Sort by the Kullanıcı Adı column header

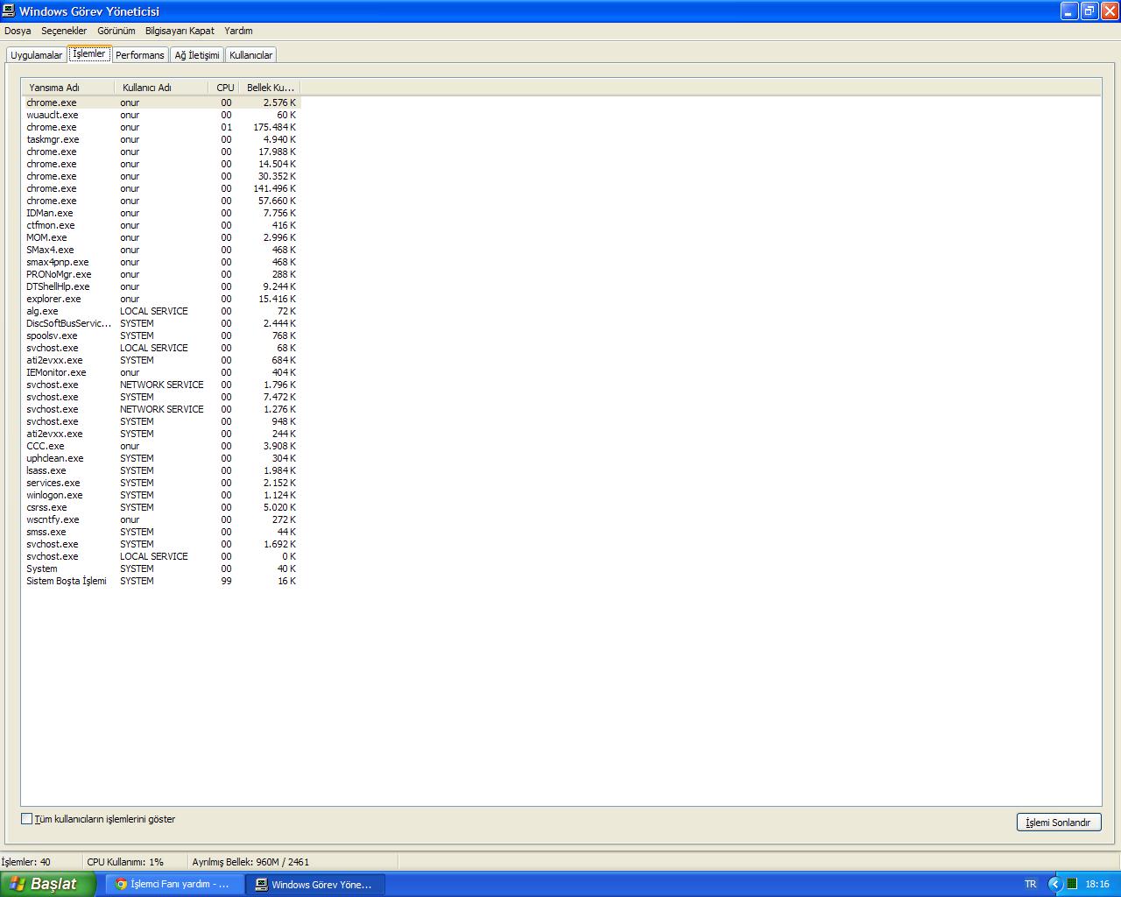tap(161, 88)
